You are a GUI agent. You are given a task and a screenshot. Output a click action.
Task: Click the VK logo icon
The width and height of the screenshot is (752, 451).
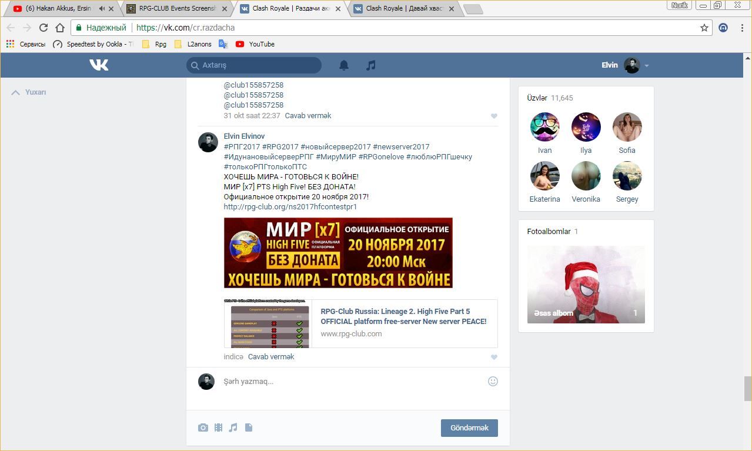point(99,65)
